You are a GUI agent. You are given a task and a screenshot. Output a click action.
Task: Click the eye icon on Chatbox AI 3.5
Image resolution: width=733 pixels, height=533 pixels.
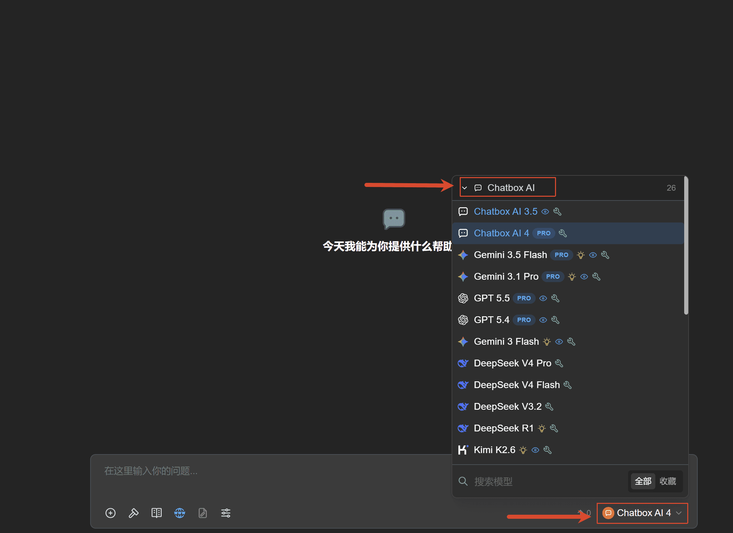(545, 212)
